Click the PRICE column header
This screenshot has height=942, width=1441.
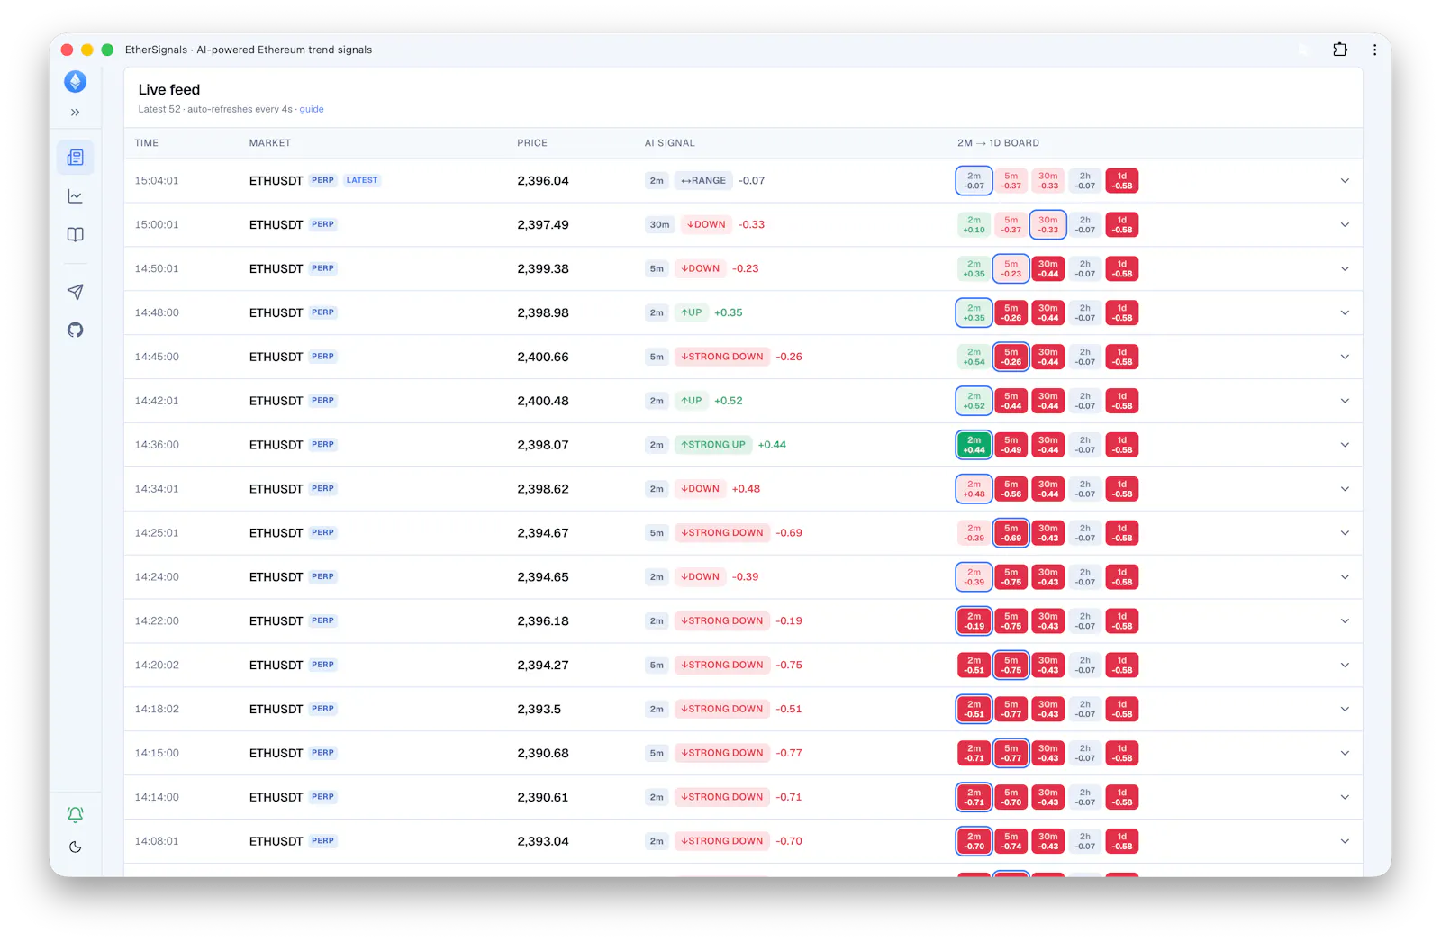coord(532,143)
